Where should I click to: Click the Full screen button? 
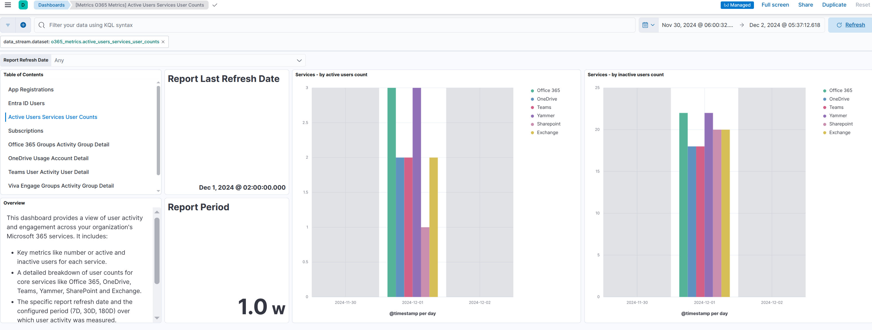775,5
